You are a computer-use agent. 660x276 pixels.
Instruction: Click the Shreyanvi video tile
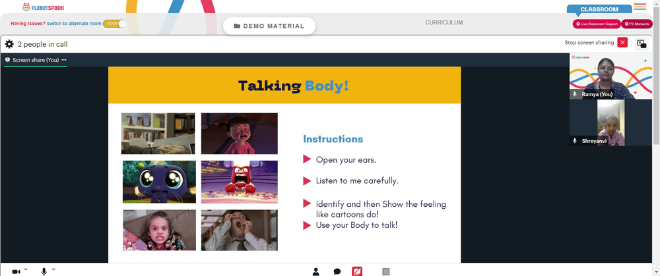click(610, 123)
